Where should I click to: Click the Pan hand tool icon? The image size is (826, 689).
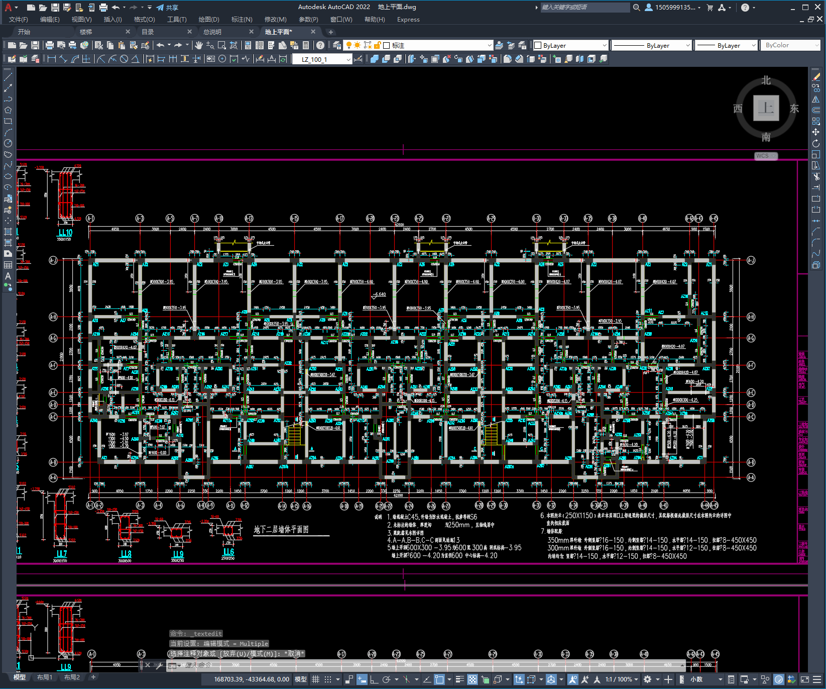(199, 45)
